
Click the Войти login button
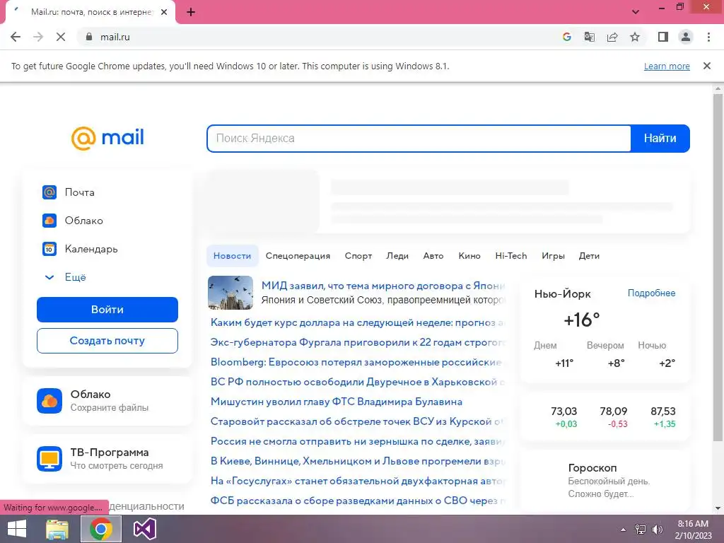tap(107, 310)
